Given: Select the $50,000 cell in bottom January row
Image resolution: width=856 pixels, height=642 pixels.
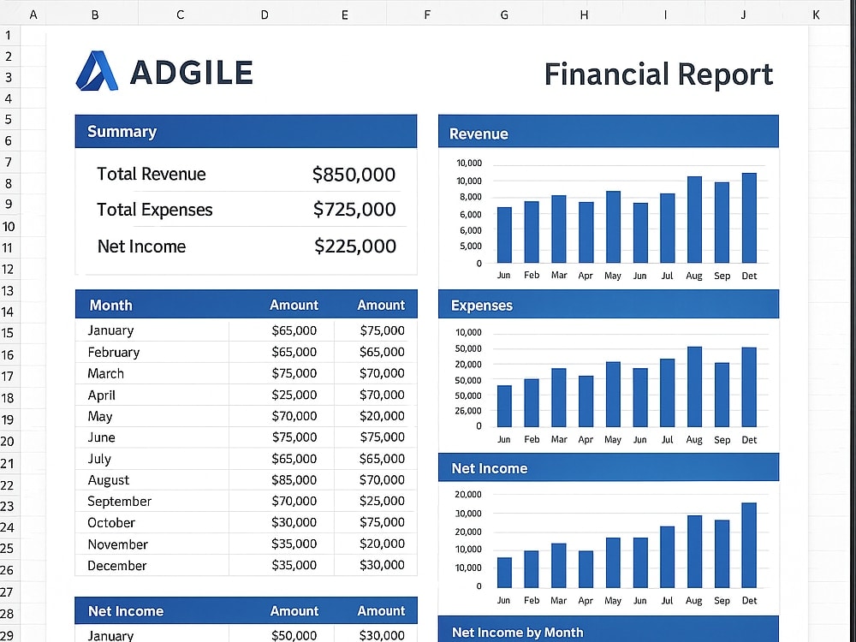Looking at the screenshot, I should coord(294,635).
